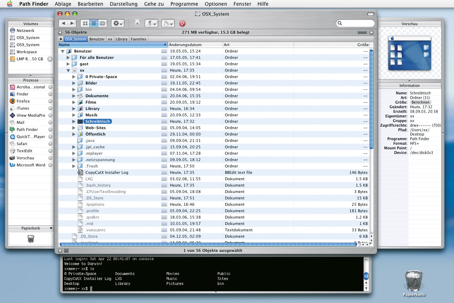Switch to iTunes in Prozesse list
The image size is (454, 303).
click(23, 108)
